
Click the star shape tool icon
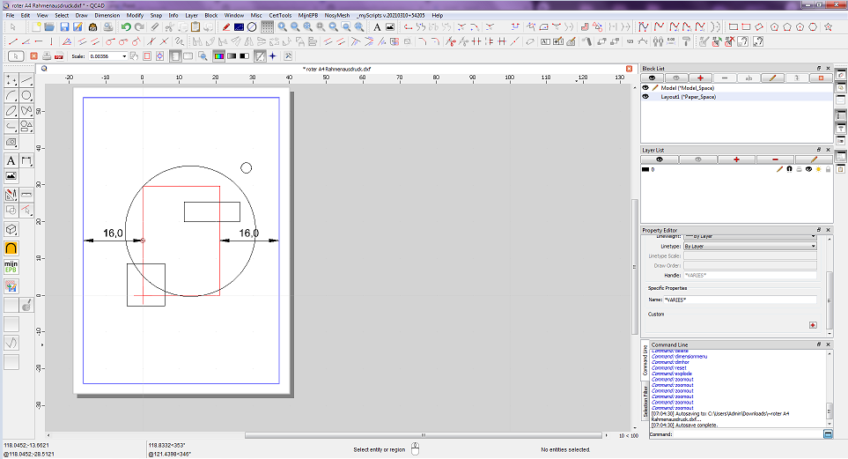(x=828, y=27)
